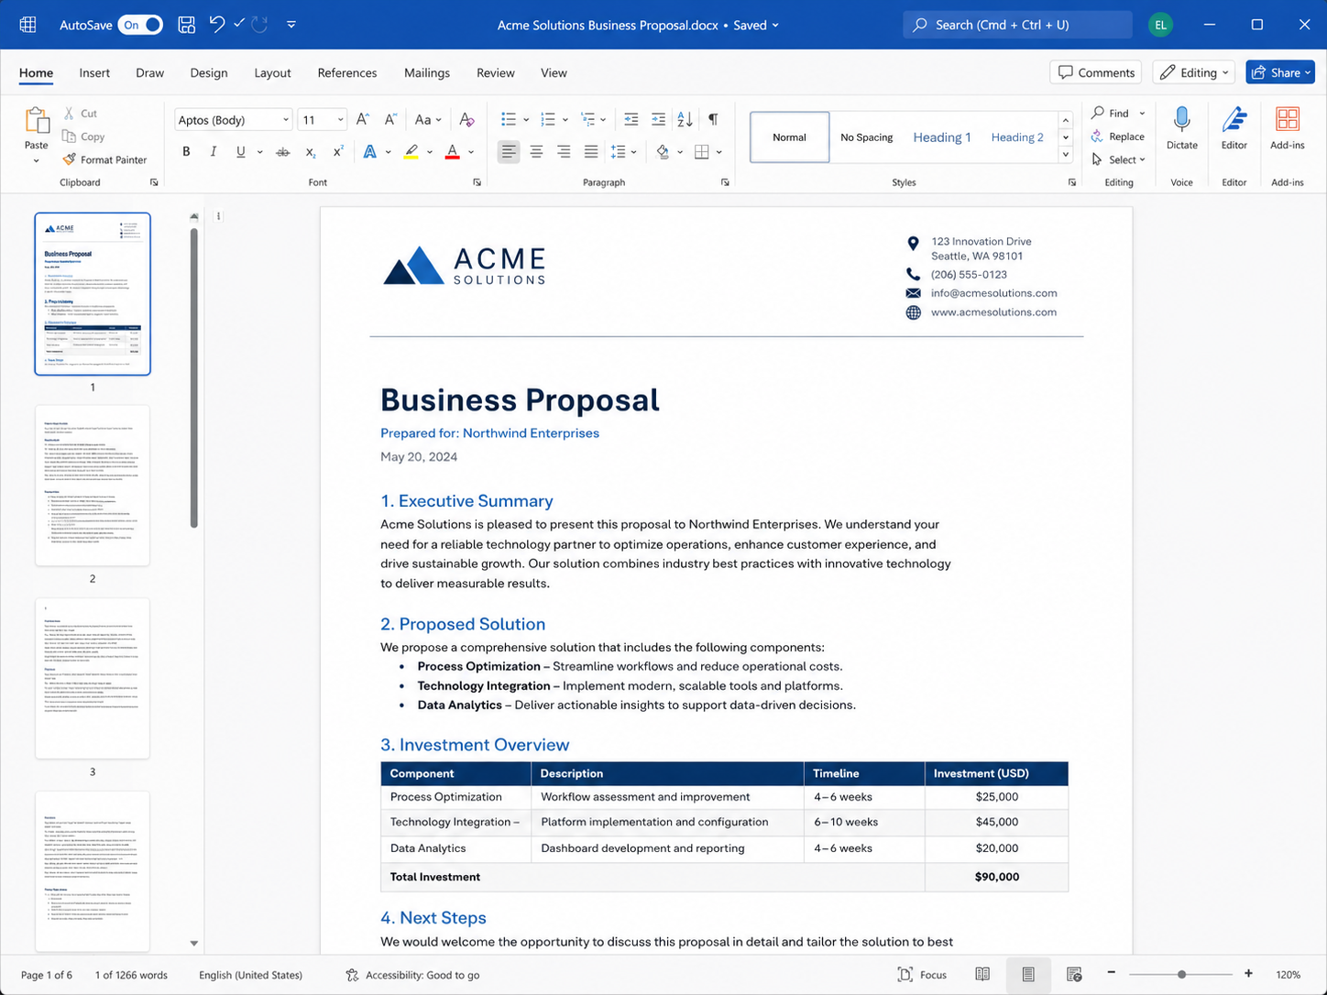
Task: Expand the numbering list dropdown arrow
Action: pos(565,120)
